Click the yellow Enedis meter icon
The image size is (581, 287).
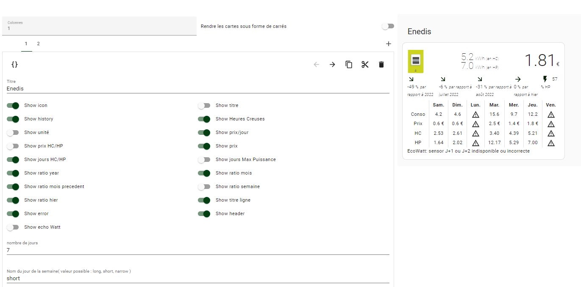point(415,61)
